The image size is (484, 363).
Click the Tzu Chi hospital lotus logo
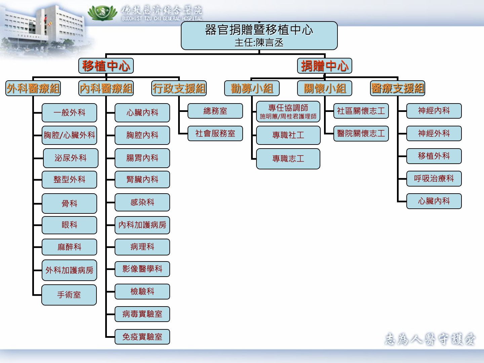[102, 13]
